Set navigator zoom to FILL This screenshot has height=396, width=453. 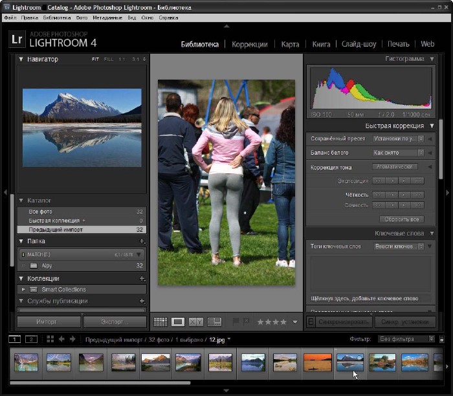click(109, 60)
